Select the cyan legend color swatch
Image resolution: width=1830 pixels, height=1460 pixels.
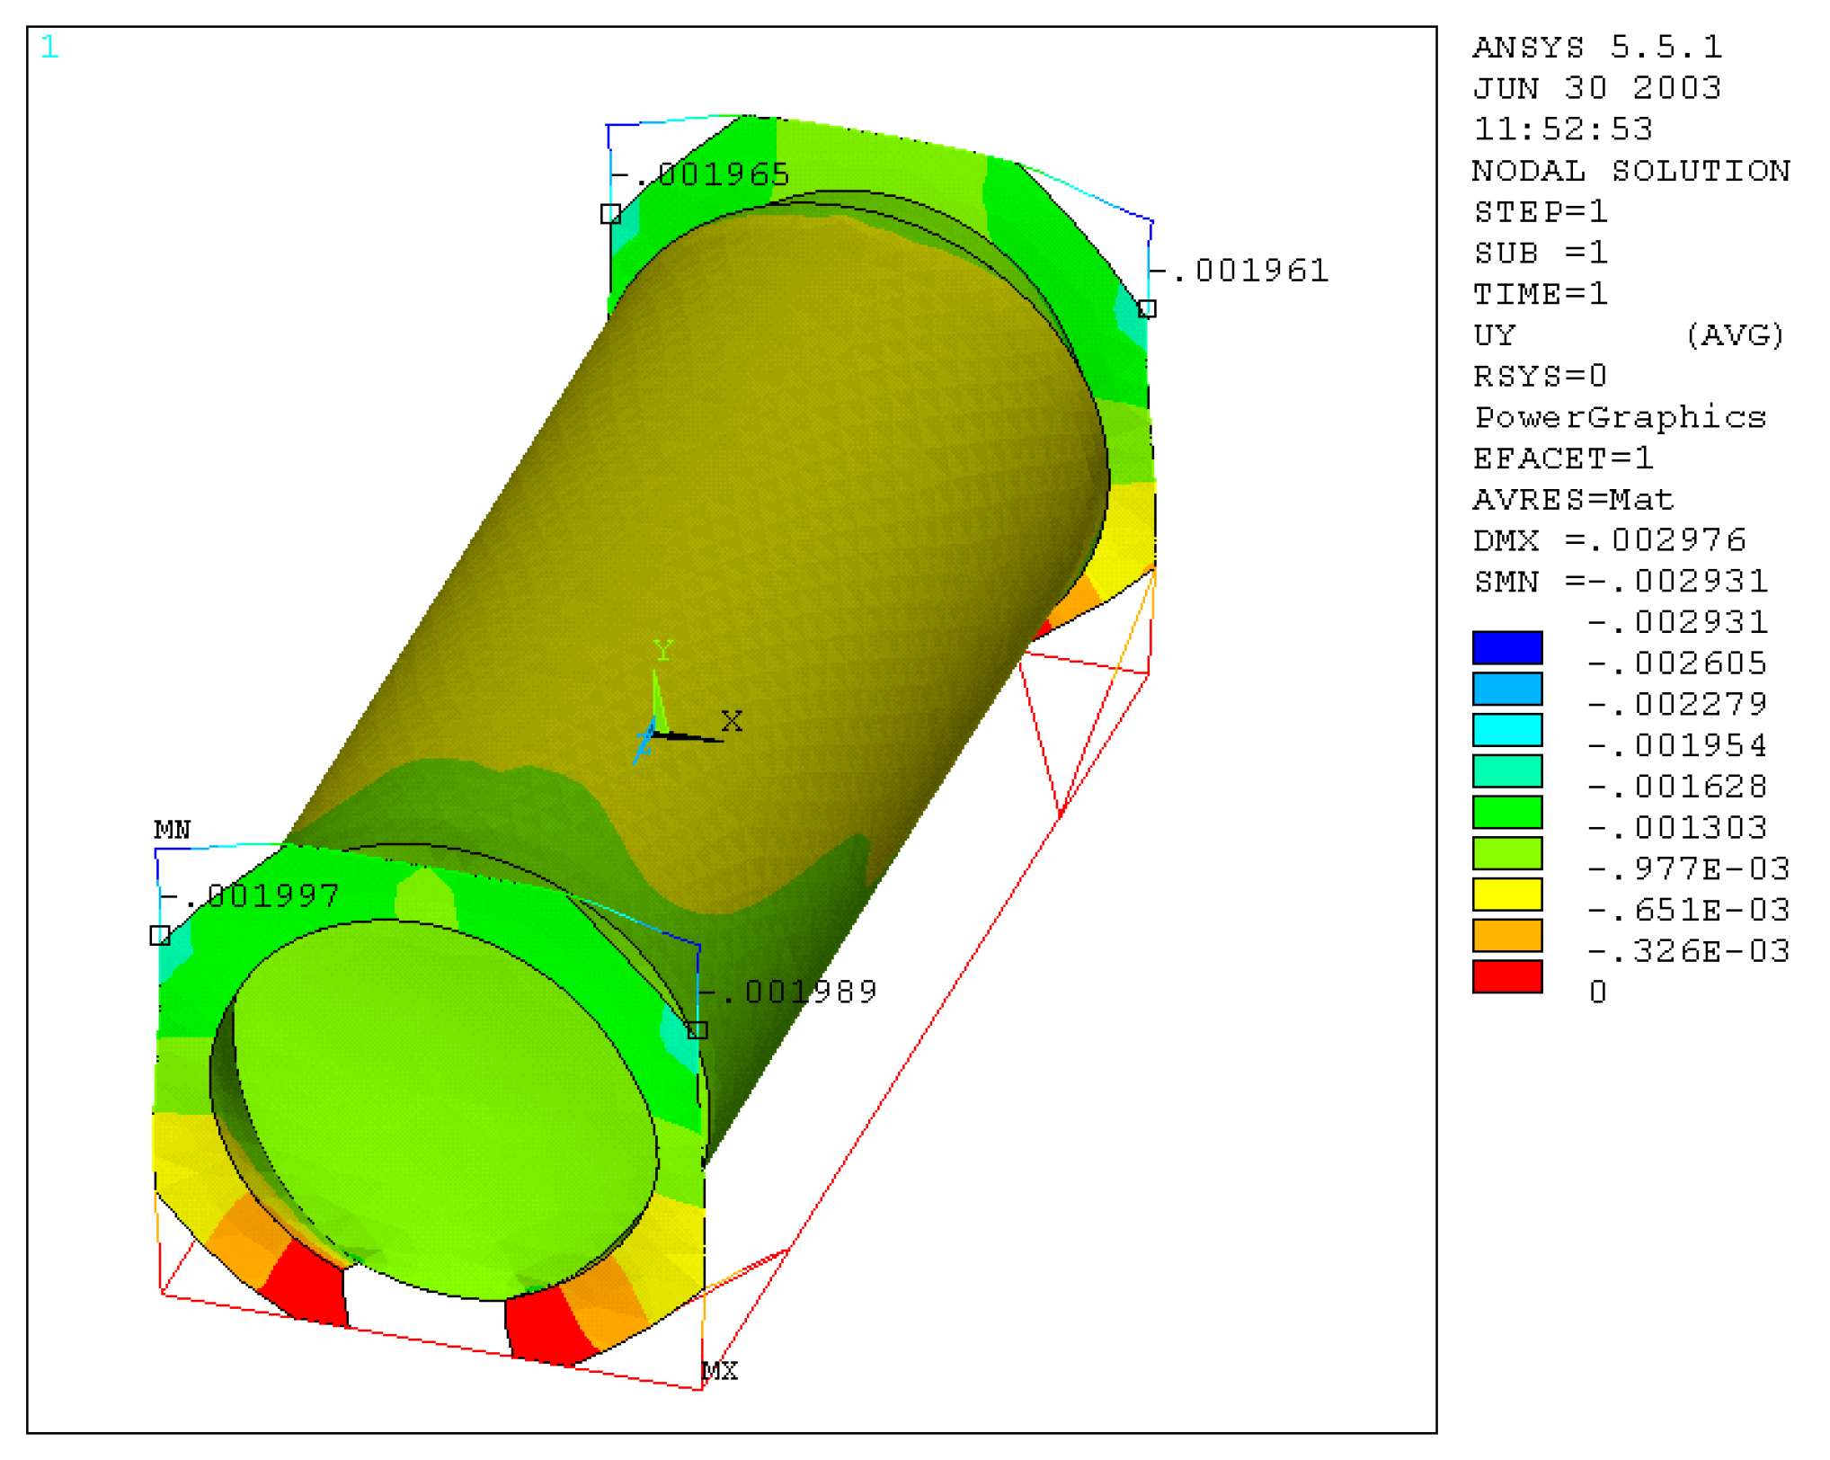click(x=1507, y=730)
